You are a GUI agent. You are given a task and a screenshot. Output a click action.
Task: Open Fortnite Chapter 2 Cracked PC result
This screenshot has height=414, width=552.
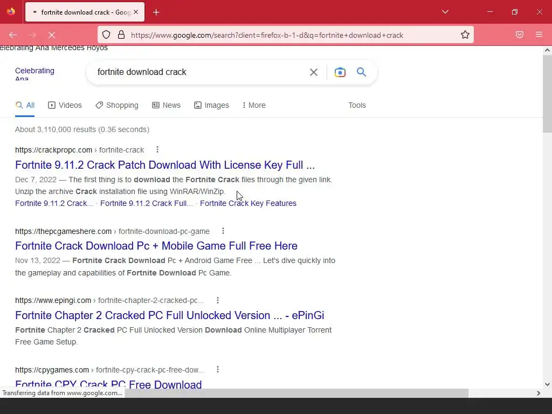(x=170, y=315)
